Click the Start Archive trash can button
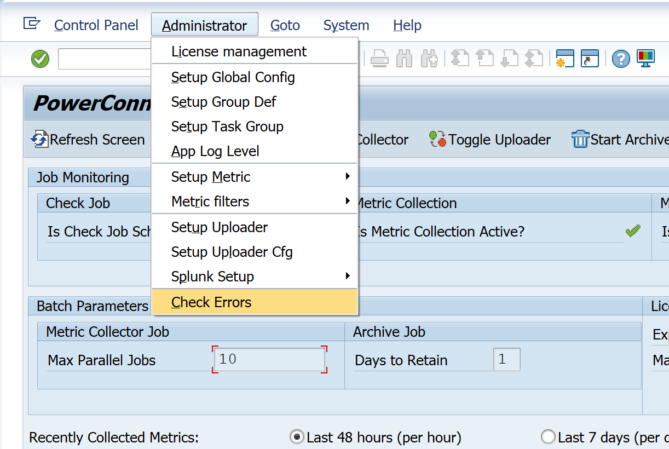The height and width of the screenshot is (449, 669). 620,140
